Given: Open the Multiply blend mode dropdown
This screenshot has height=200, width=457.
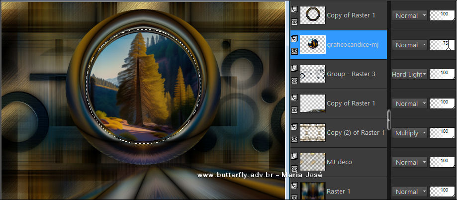Looking at the screenshot, I should pos(409,133).
